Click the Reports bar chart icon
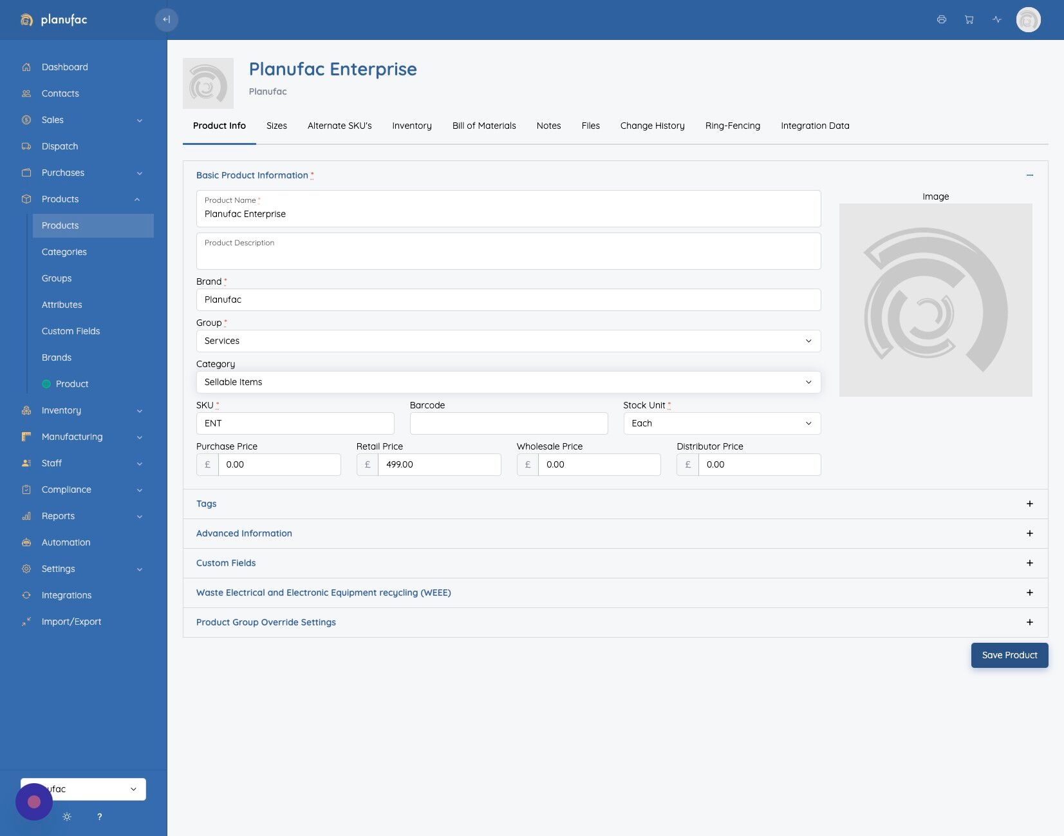Image resolution: width=1064 pixels, height=836 pixels. coord(26,516)
